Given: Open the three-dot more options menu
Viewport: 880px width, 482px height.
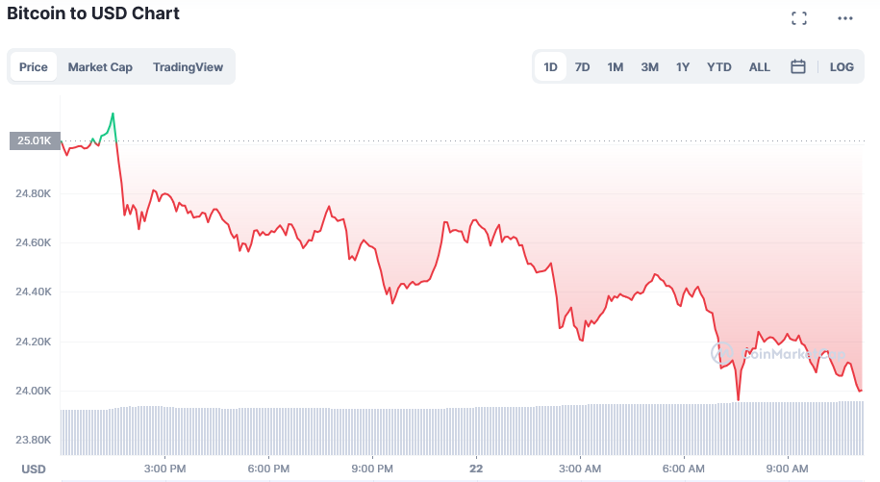Looking at the screenshot, I should [844, 18].
